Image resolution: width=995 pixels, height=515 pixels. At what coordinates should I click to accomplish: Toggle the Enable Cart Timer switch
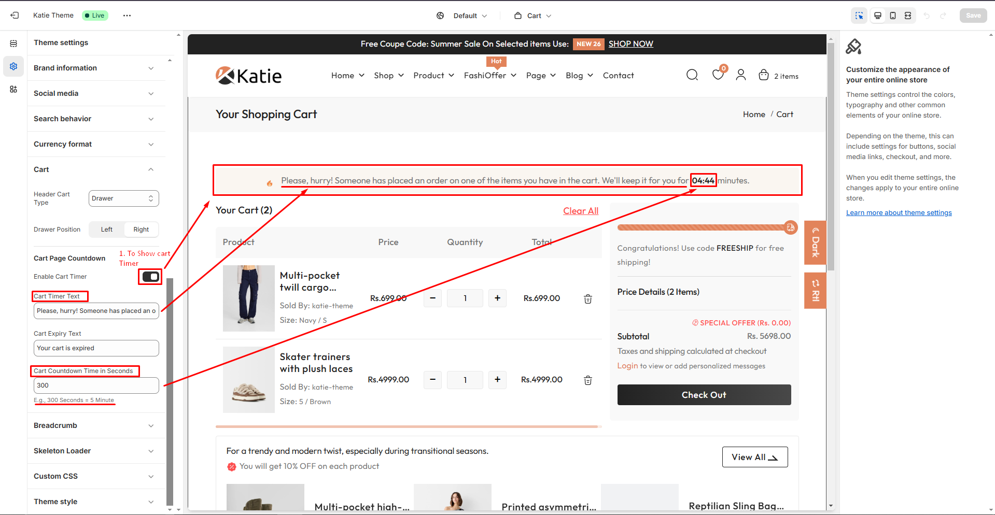(150, 277)
